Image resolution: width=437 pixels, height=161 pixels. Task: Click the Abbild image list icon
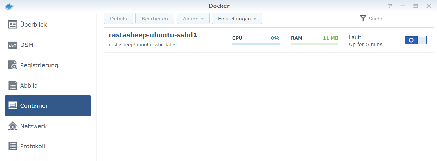pos(13,85)
